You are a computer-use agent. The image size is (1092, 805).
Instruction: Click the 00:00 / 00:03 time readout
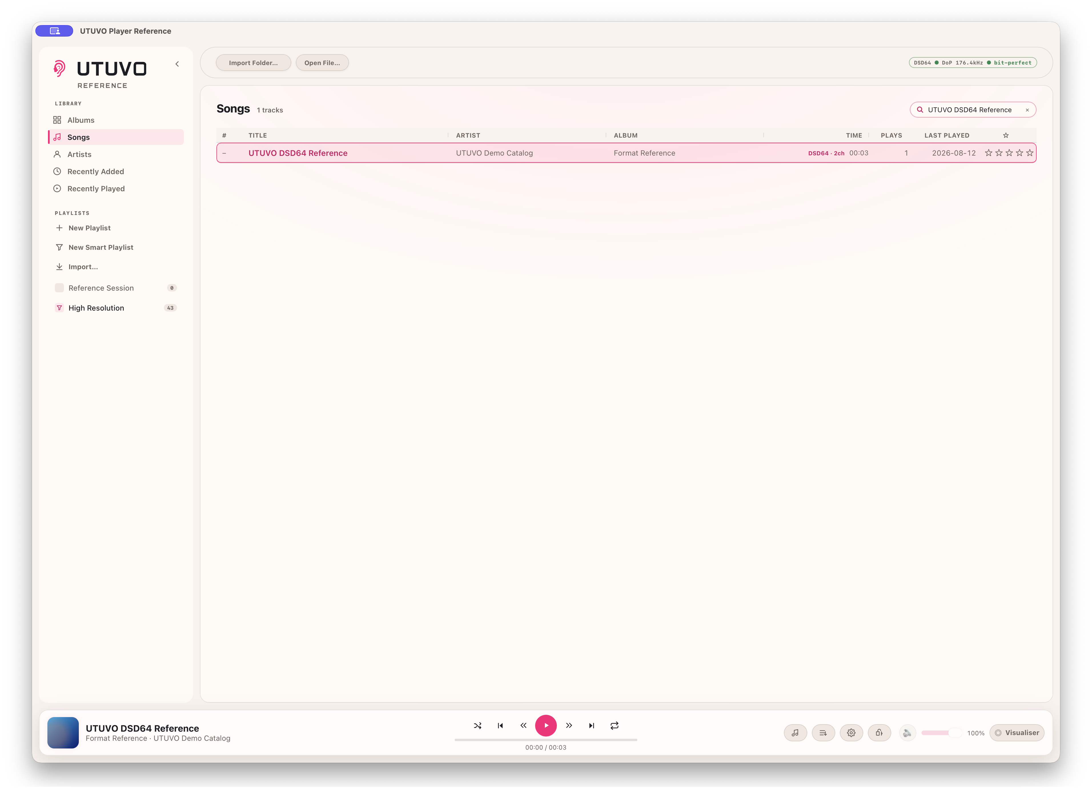point(545,748)
